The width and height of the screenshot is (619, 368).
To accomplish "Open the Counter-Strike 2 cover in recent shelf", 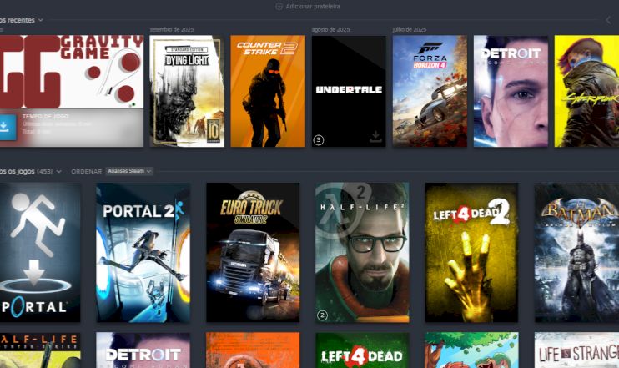I will (x=268, y=91).
